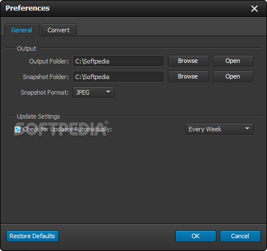Cancel the Preferences dialog

(240, 236)
